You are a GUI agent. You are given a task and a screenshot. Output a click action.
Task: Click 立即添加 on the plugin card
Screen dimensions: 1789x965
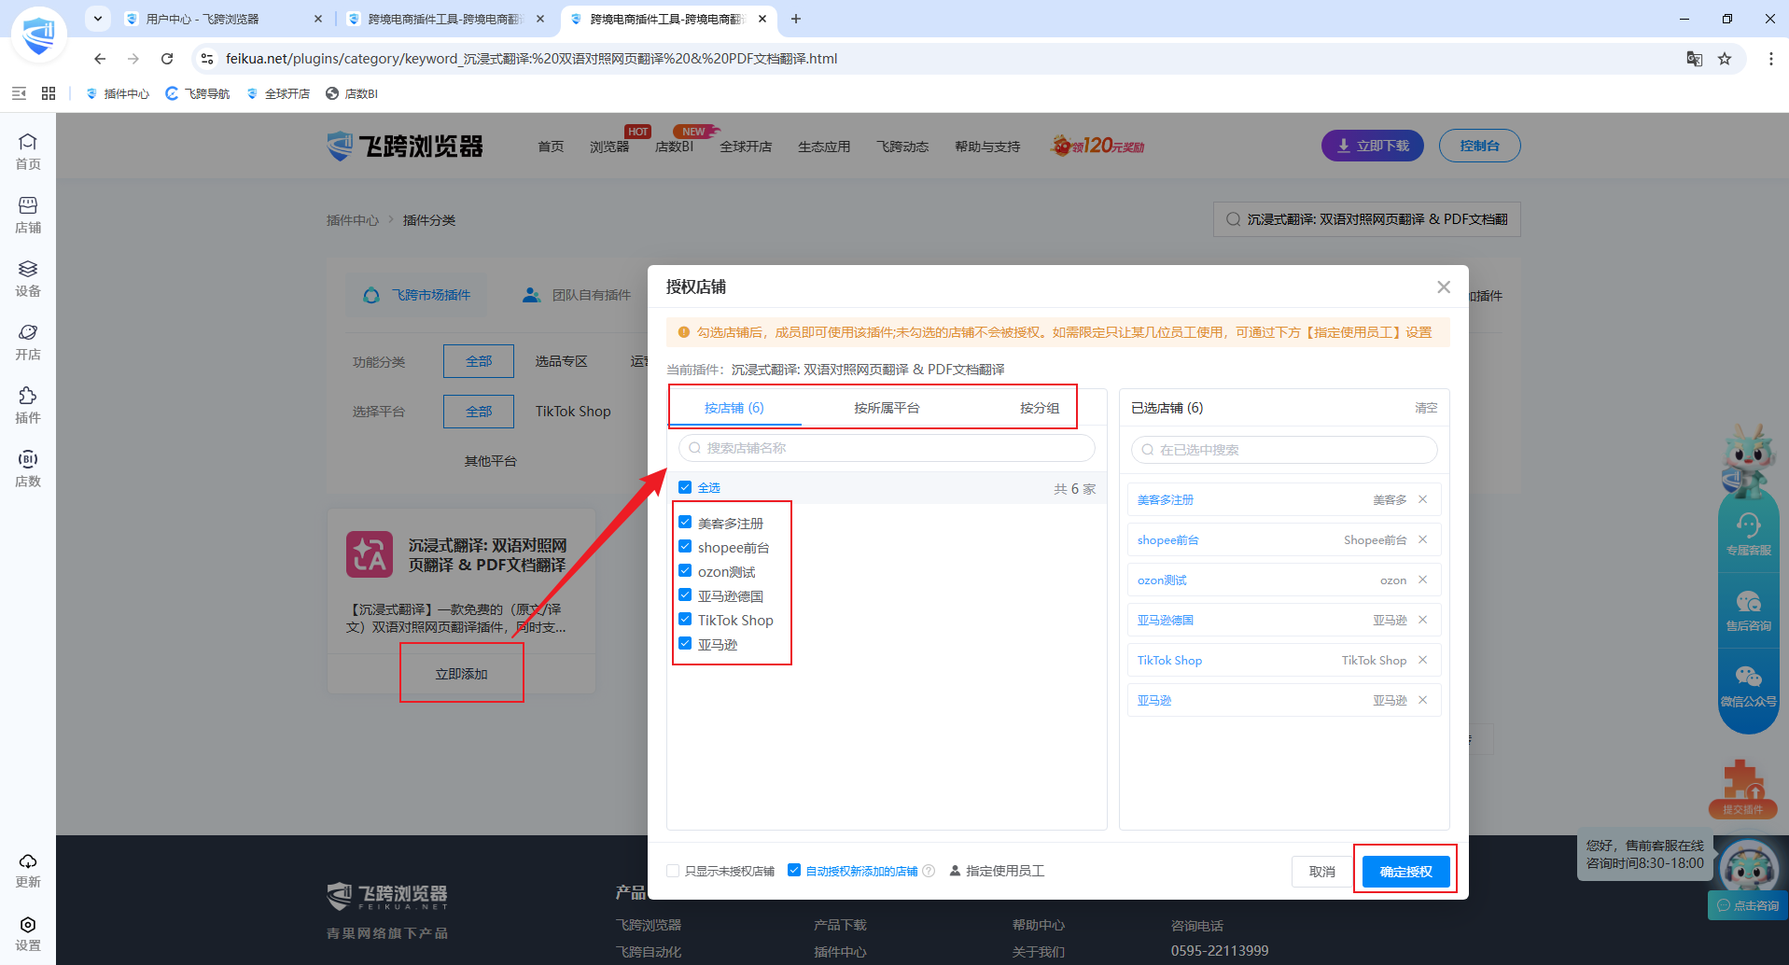coord(462,674)
